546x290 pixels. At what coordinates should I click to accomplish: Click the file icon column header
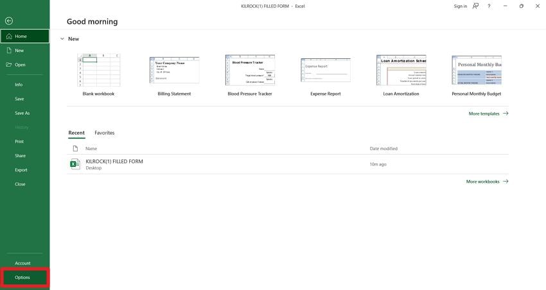coord(75,148)
